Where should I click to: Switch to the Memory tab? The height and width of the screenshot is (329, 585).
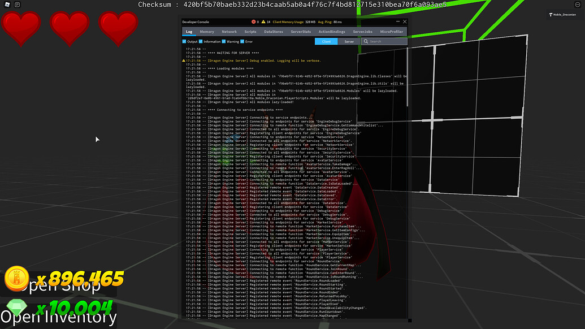point(207,32)
